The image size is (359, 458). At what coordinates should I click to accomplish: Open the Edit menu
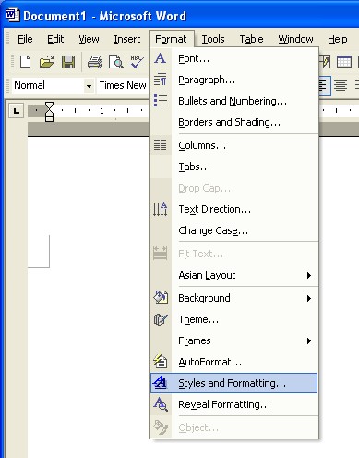coord(55,39)
